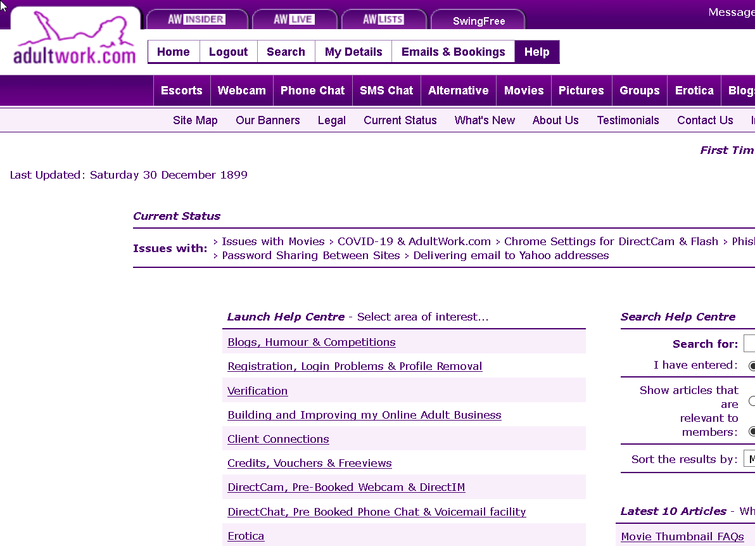Click the 'Issues with:' label
The width and height of the screenshot is (755, 546).
coord(170,248)
